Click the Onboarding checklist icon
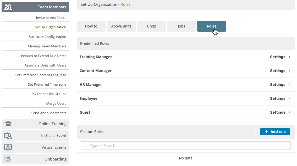Screen dimensions: 297x166 8,159
